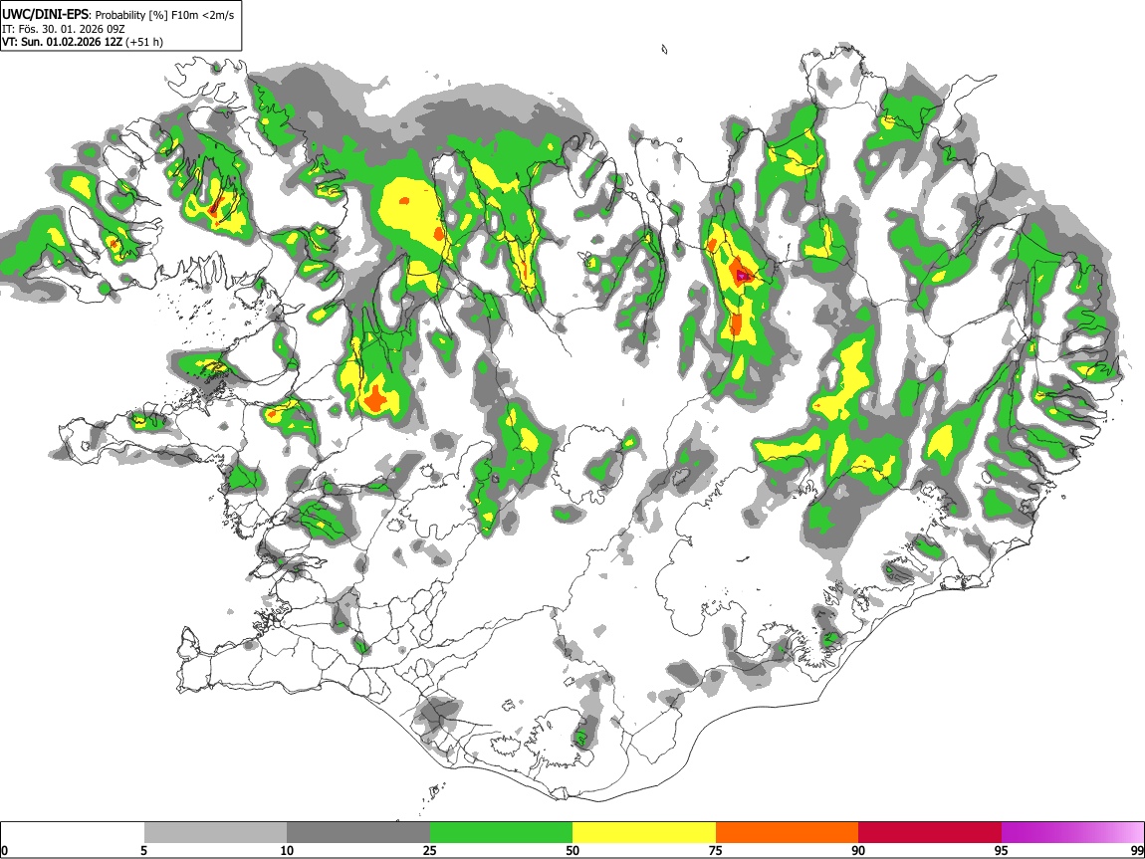Click the '(+51 h)' forecast offset text
This screenshot has width=1145, height=859.
(x=144, y=42)
